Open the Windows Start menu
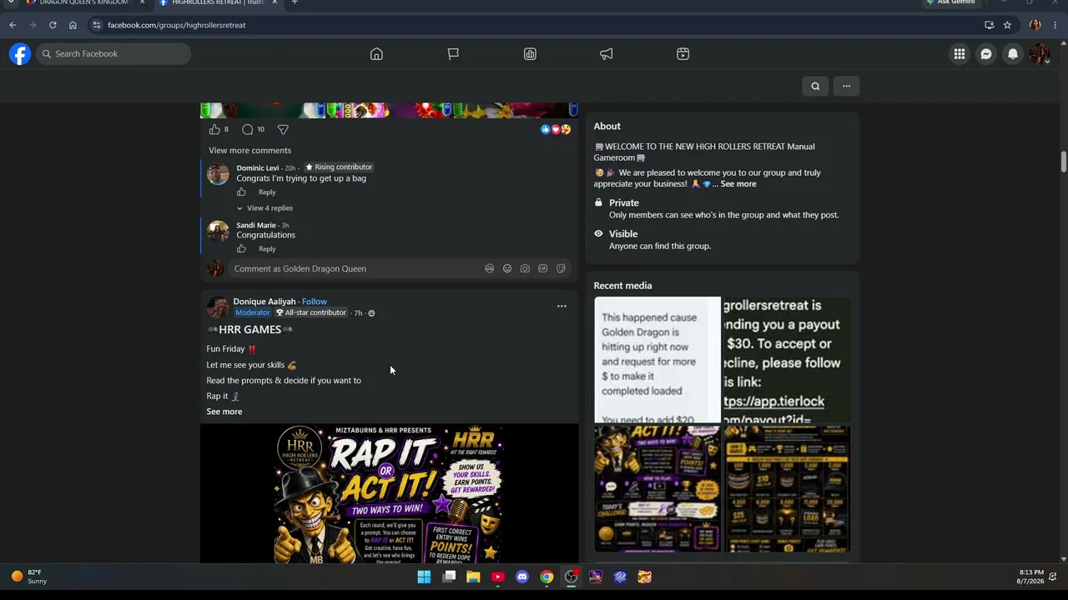This screenshot has width=1068, height=600. pos(424,577)
